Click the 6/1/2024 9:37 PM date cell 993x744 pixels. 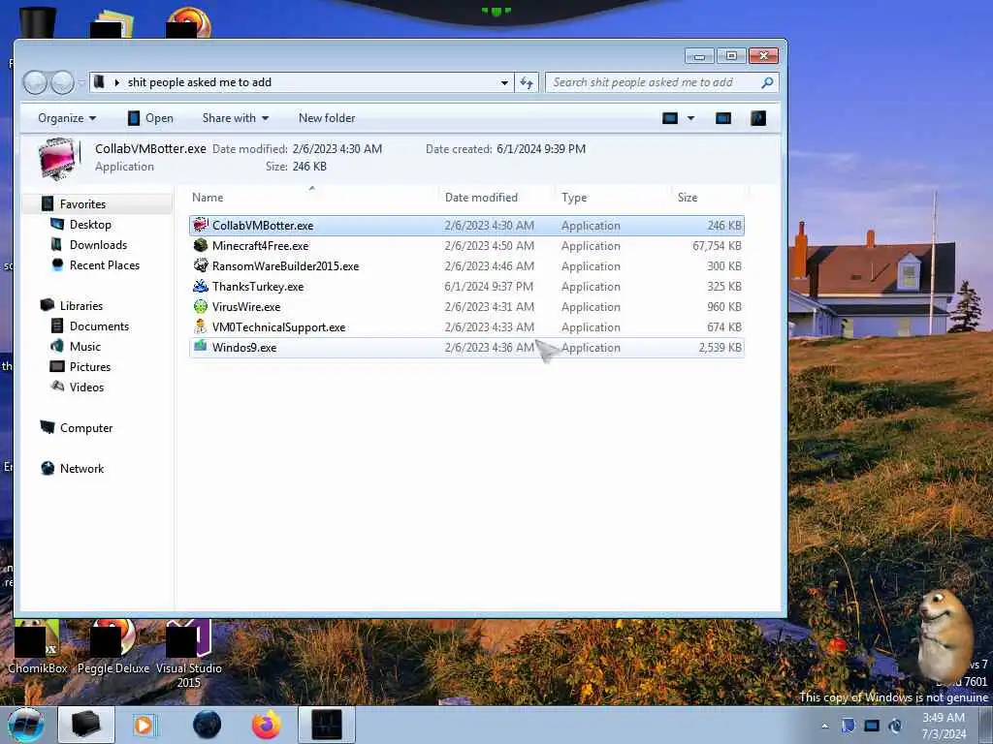tap(489, 286)
